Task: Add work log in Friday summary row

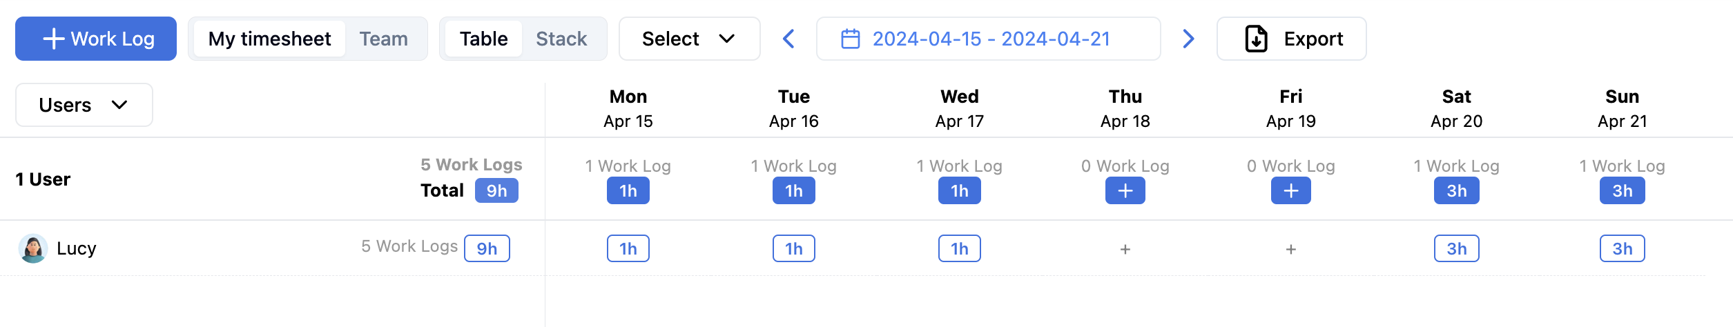Action: point(1290,191)
